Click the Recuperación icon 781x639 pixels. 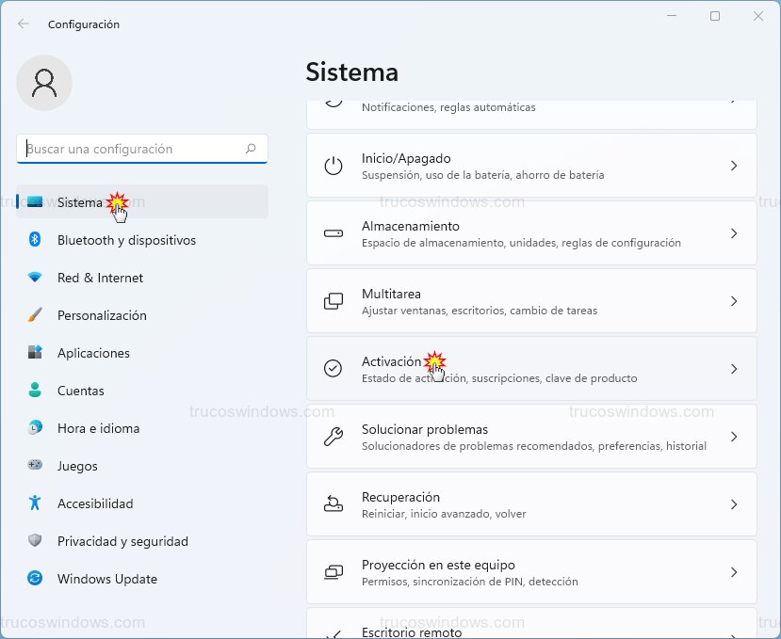(x=333, y=504)
